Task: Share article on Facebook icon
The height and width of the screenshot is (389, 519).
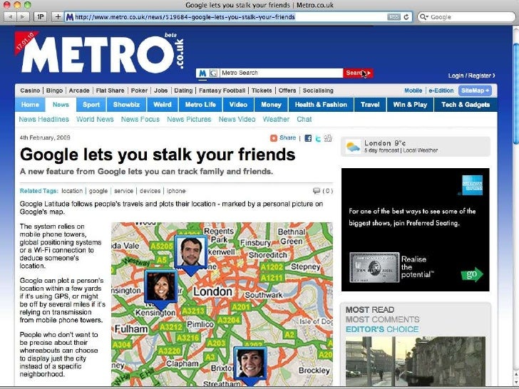Action: (x=308, y=138)
